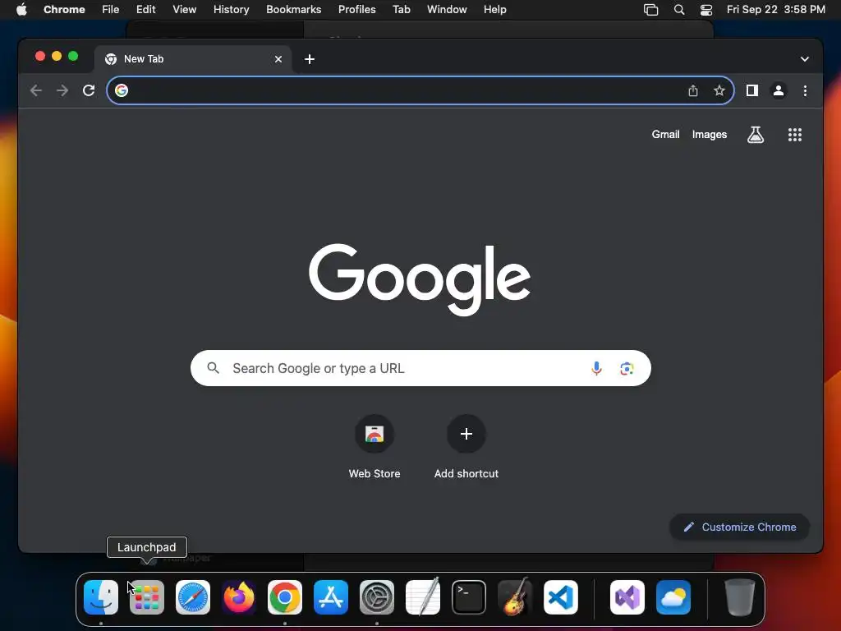The width and height of the screenshot is (841, 631).
Task: Open App Store from the dock
Action: click(x=331, y=597)
